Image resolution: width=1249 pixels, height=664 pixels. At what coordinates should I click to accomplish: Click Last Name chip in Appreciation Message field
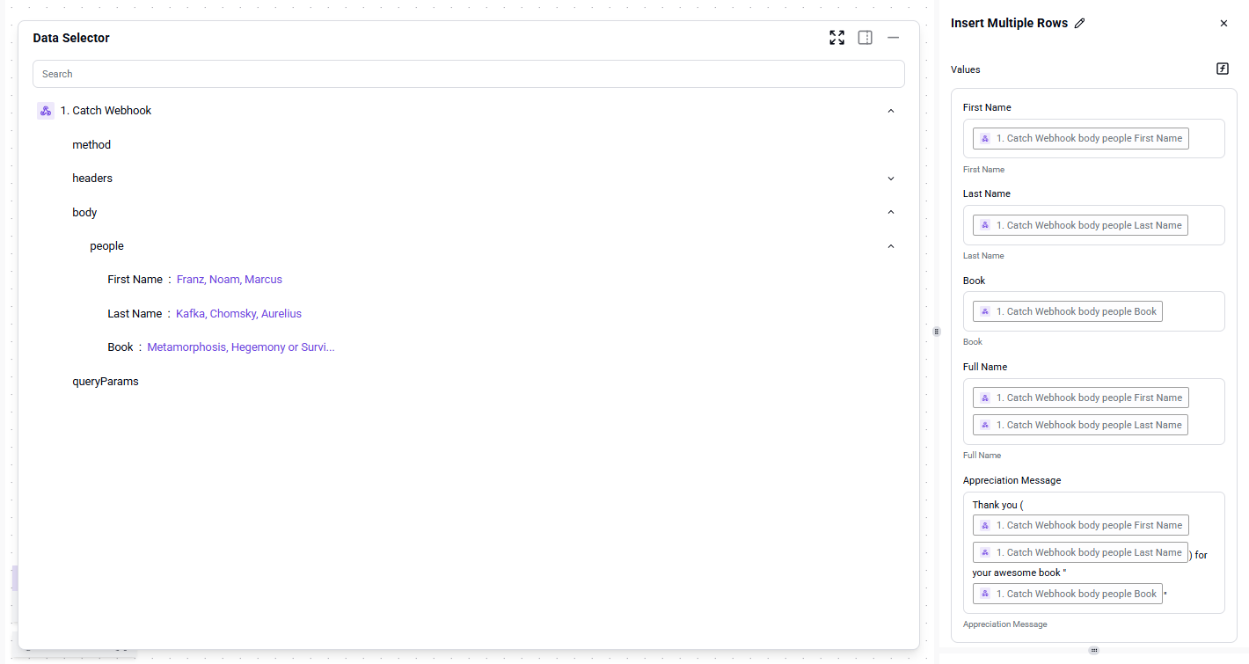click(x=1080, y=552)
